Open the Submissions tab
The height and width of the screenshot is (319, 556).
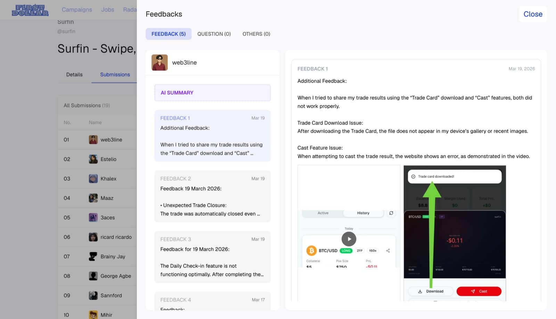[115, 74]
